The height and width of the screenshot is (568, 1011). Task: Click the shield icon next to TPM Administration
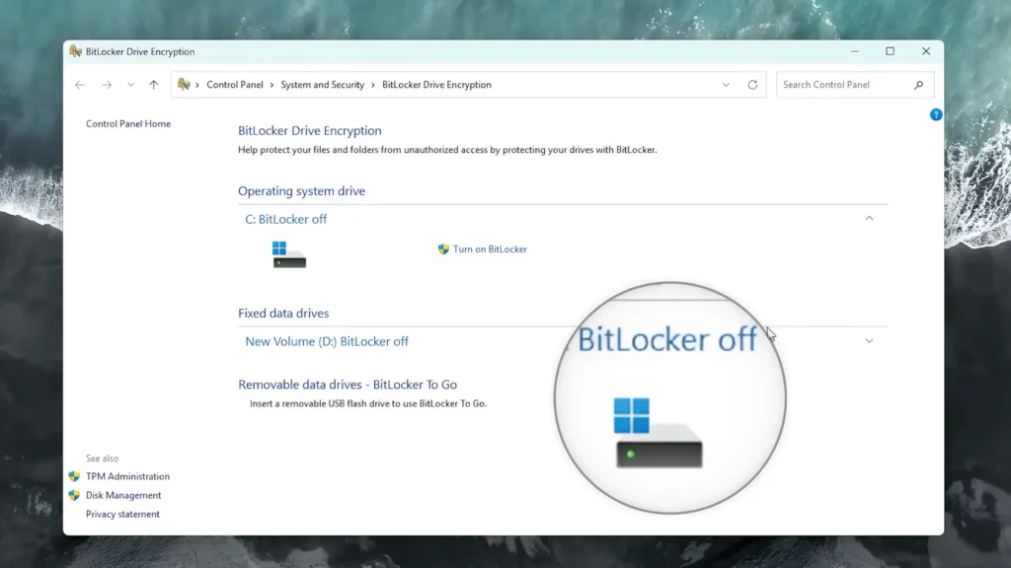pos(74,476)
